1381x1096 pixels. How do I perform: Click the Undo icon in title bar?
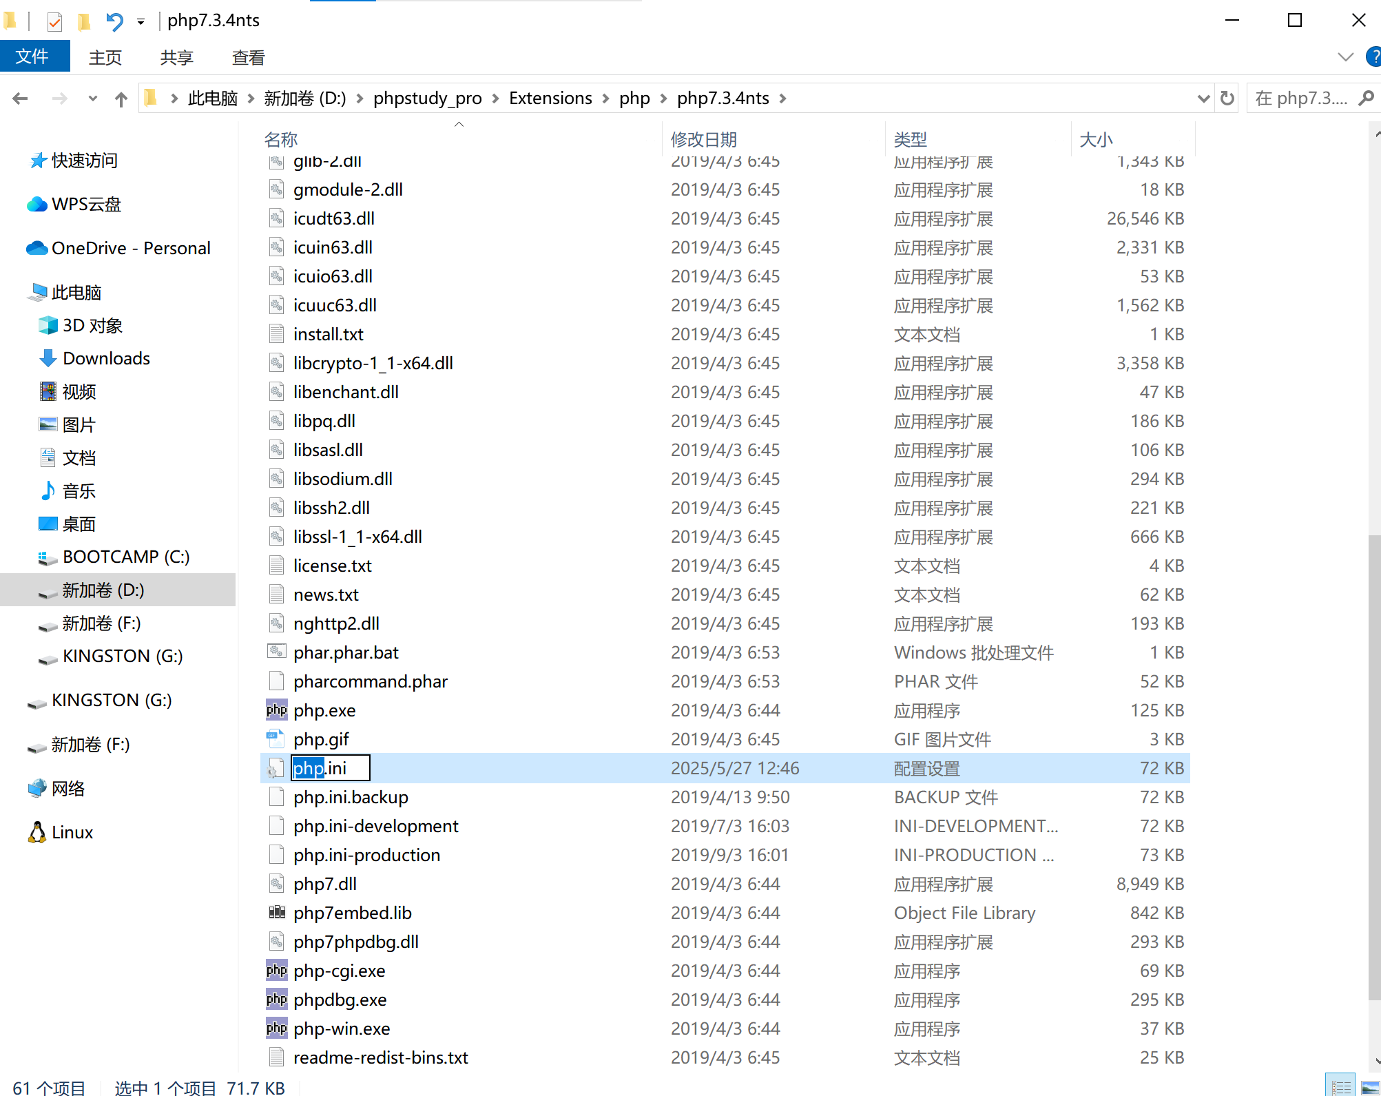click(114, 22)
